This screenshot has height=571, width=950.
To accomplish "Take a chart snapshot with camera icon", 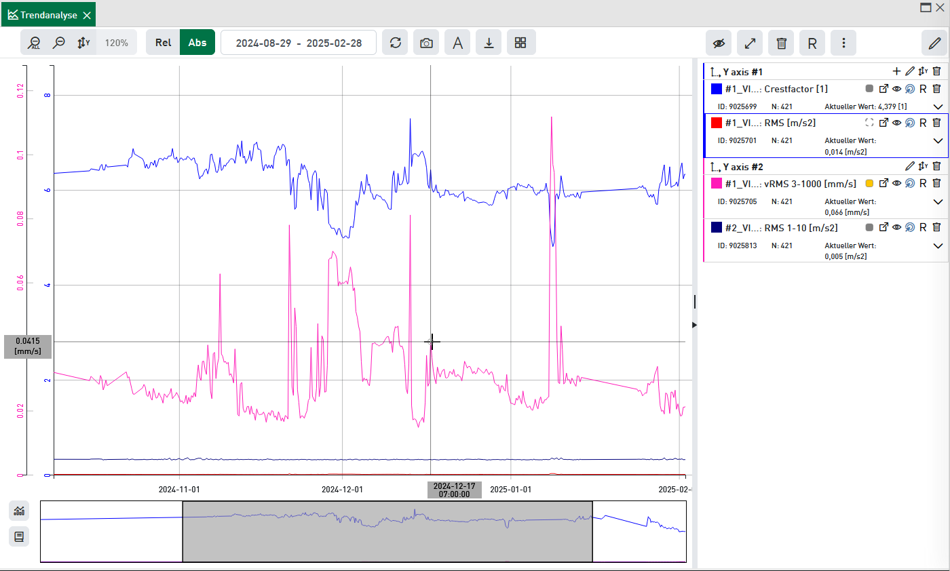I will coord(426,43).
